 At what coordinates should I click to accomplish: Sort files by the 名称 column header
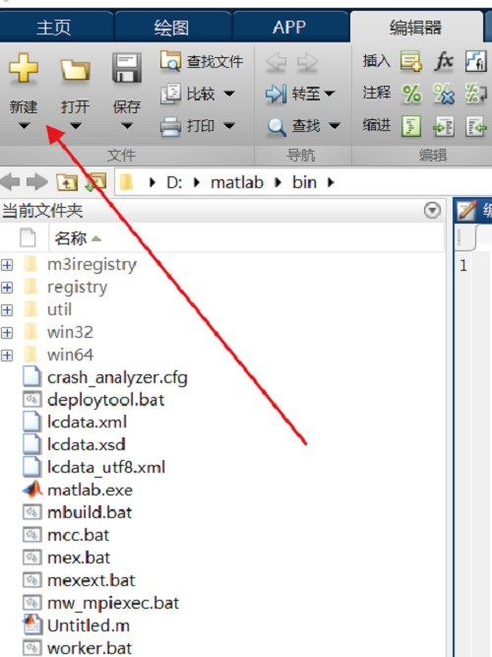click(x=78, y=238)
